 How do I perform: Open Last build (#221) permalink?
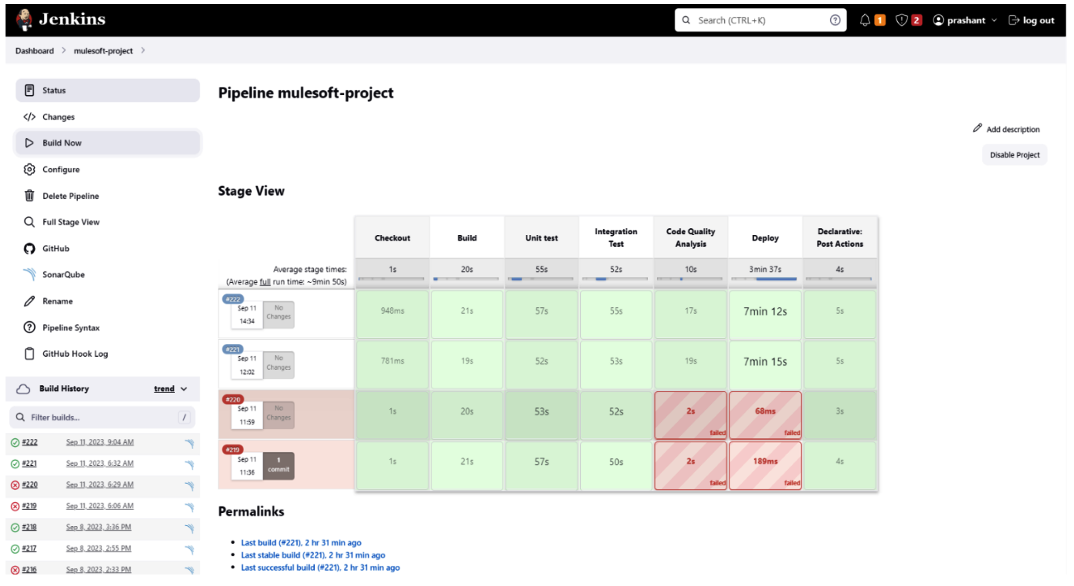pyautogui.click(x=301, y=543)
